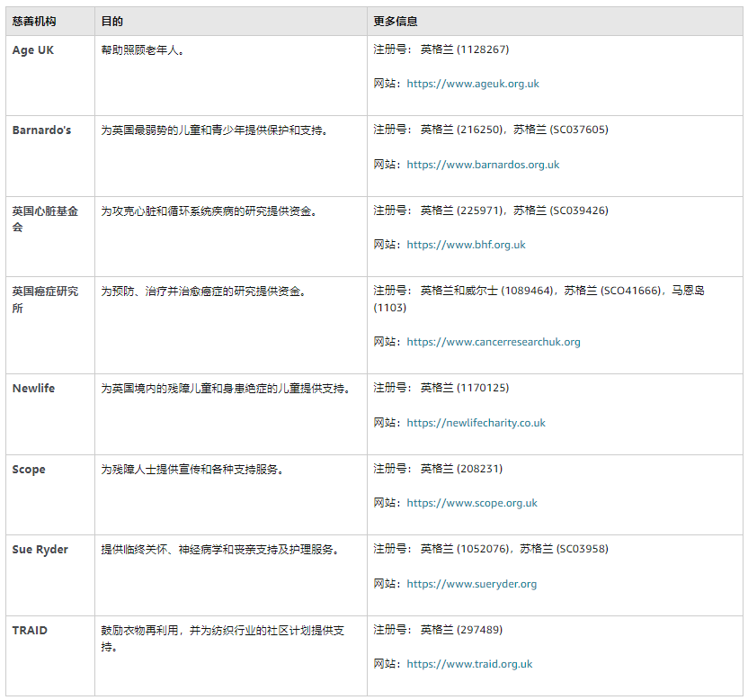Select the Newlife charity name

[33, 388]
